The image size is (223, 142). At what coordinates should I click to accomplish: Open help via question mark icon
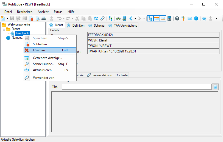pos(177,18)
